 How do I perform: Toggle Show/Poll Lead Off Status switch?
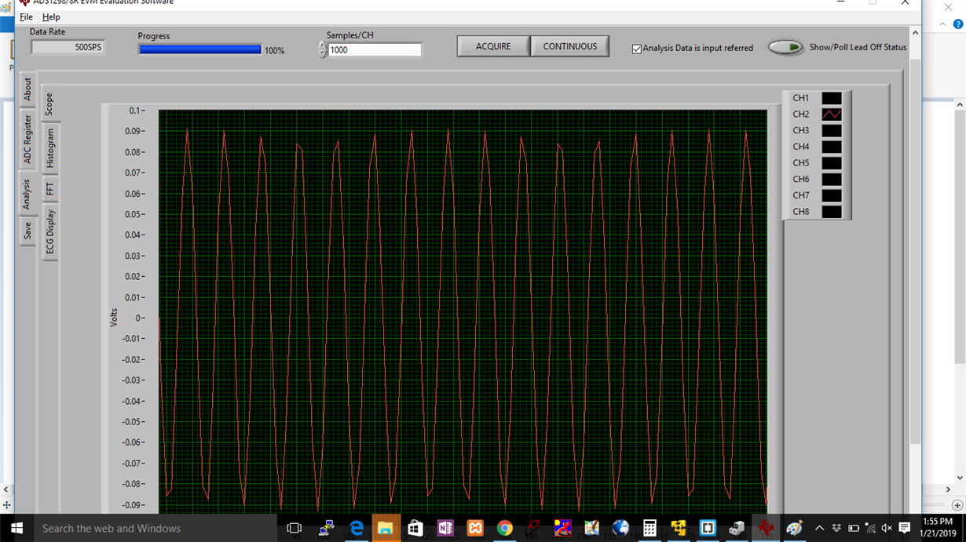[x=786, y=47]
